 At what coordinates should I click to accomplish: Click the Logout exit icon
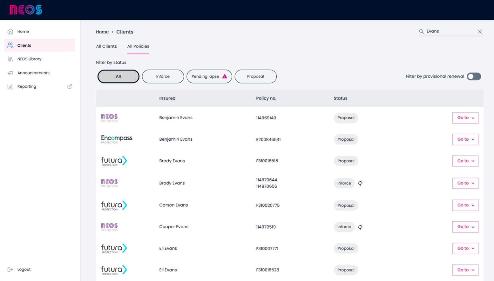[x=10, y=269]
